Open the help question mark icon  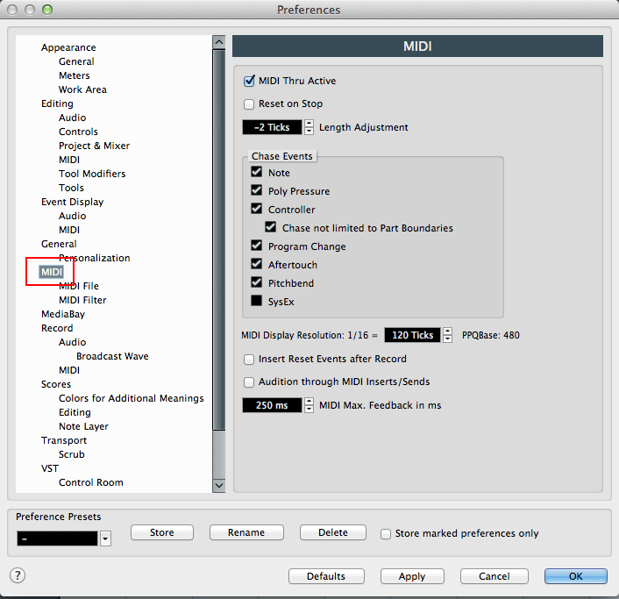coord(18,575)
